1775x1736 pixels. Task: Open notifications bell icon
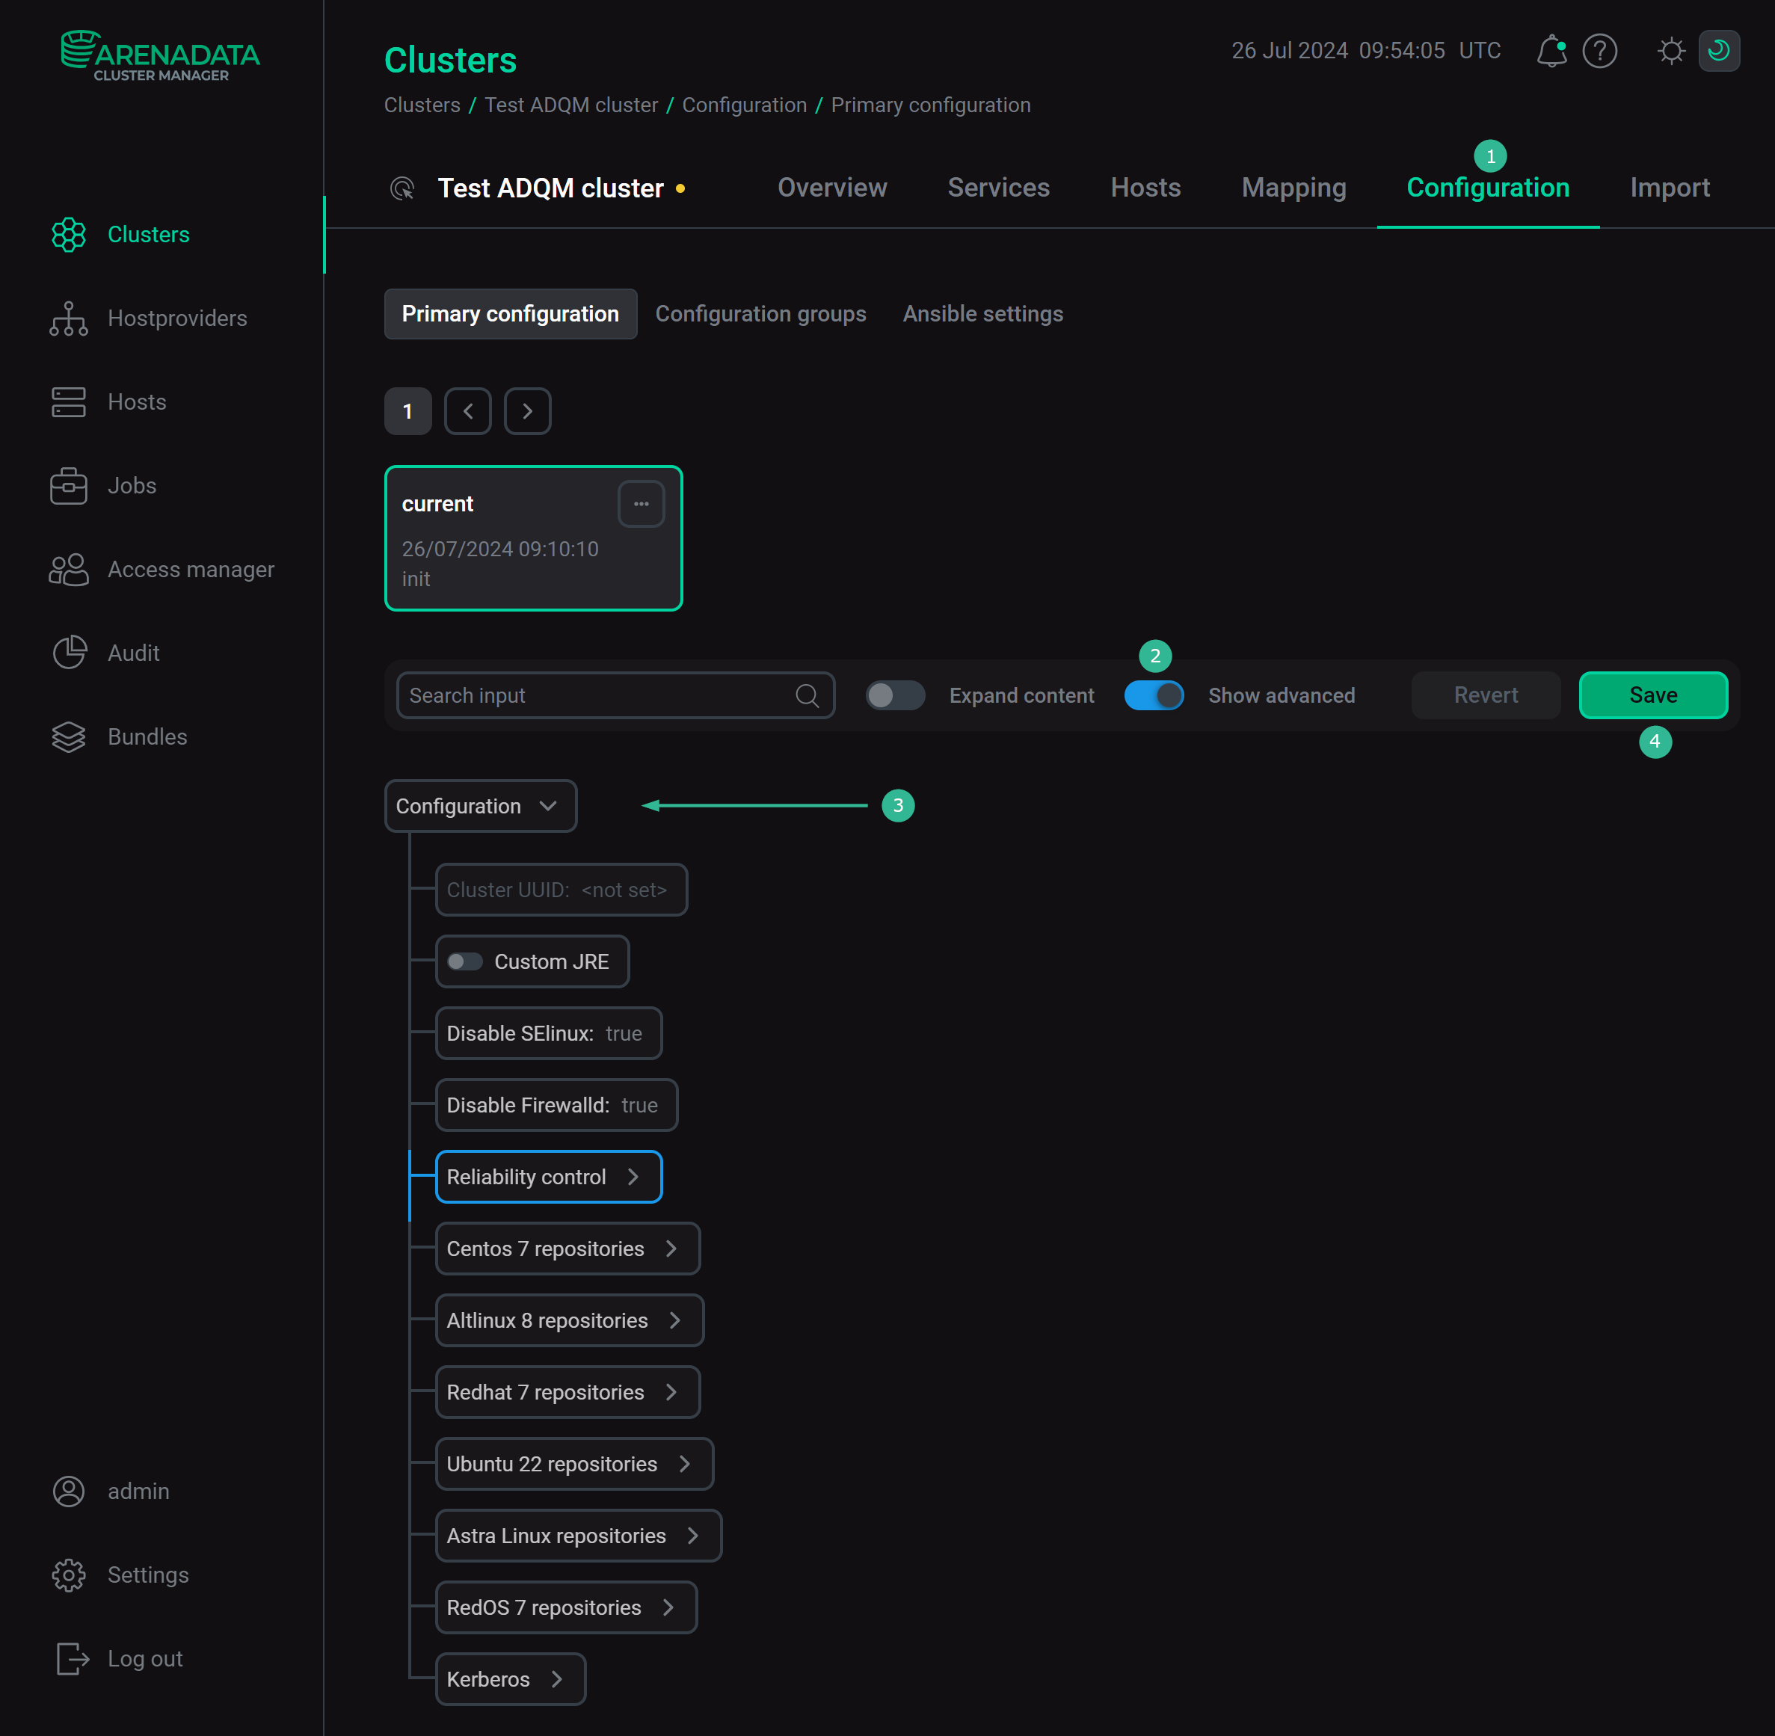(1551, 51)
